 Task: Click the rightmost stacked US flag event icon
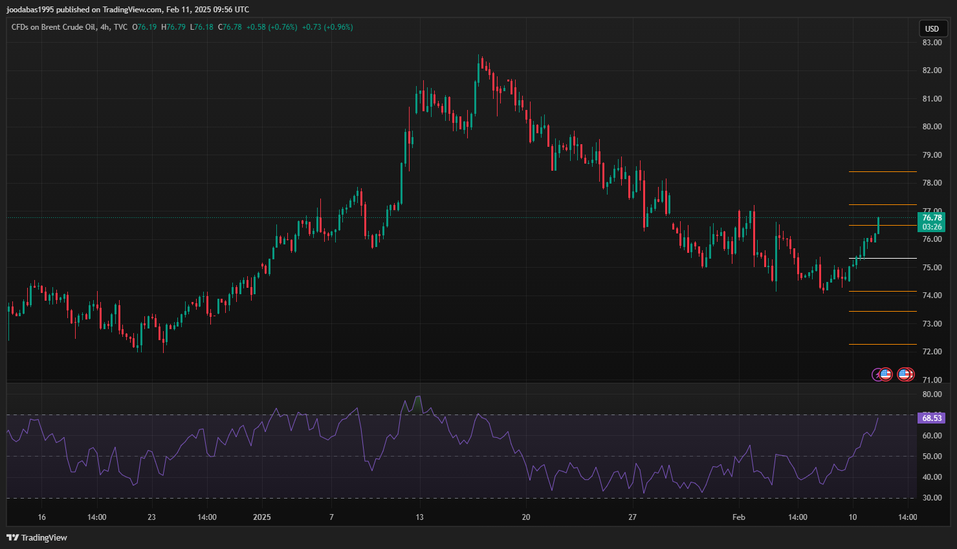[908, 374]
